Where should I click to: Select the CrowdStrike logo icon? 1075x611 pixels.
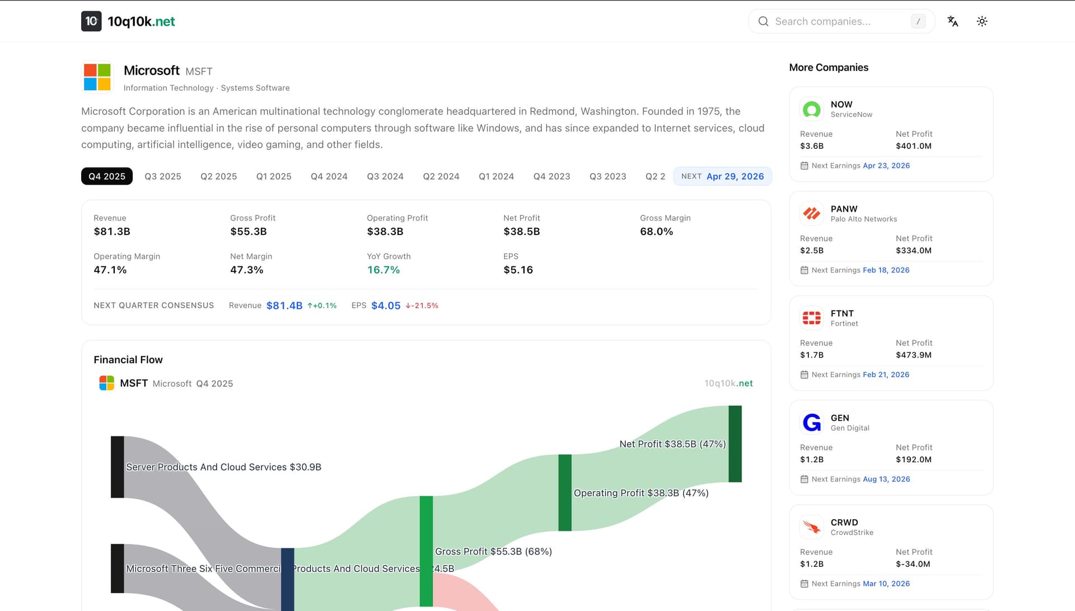pos(812,527)
